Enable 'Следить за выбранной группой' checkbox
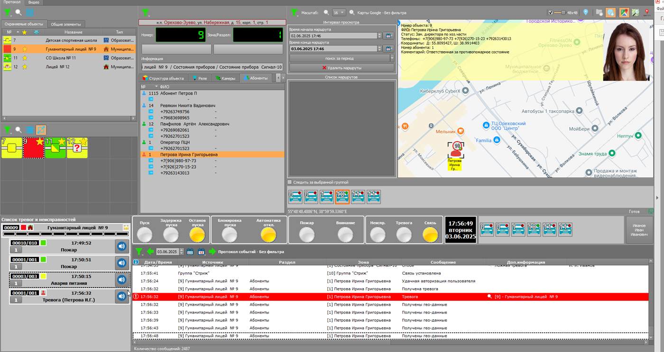Screen dimensions: 664x352 point(290,182)
